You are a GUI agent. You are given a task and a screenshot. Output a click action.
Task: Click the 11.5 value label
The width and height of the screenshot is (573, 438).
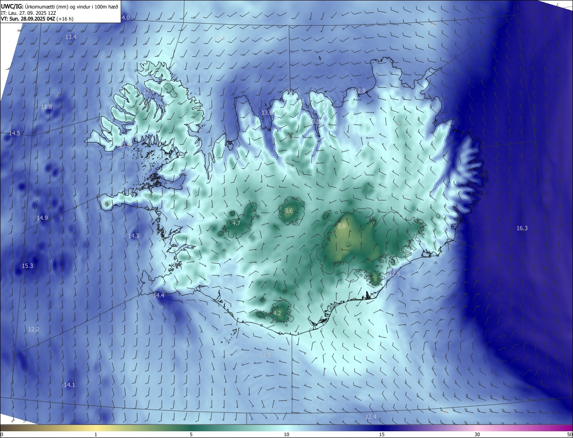pyautogui.click(x=265, y=355)
